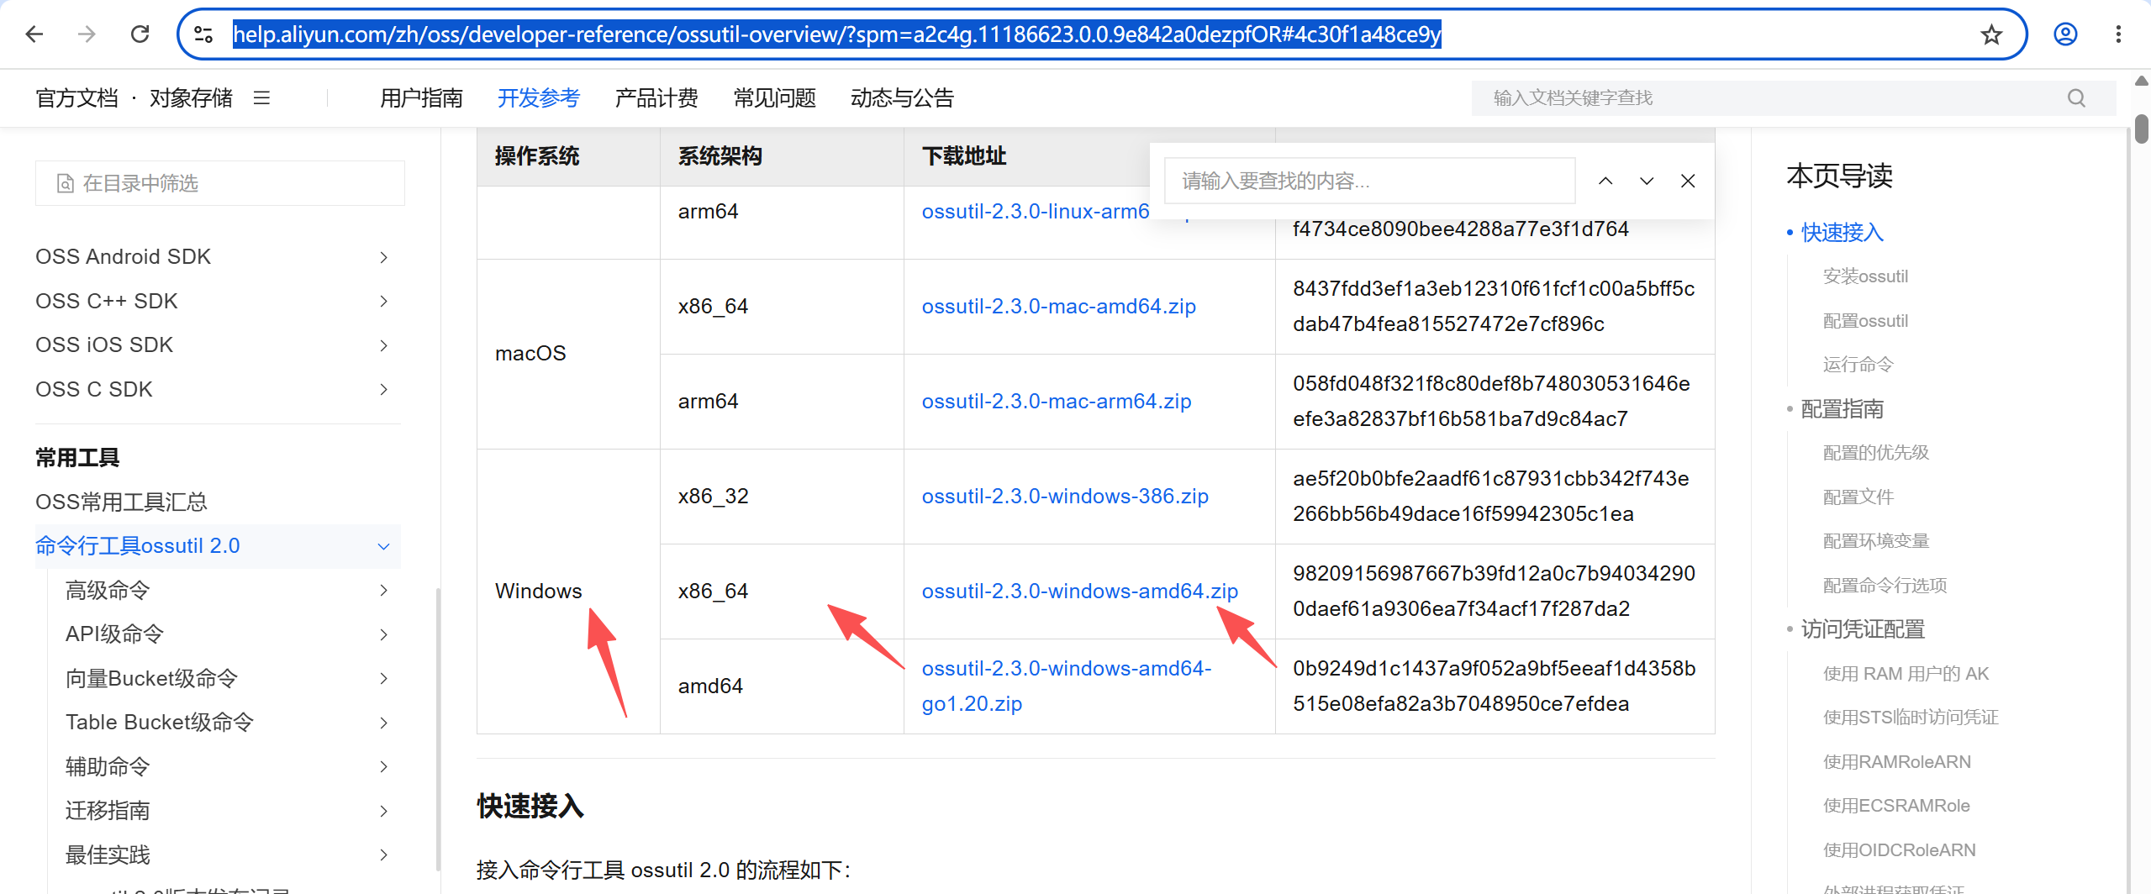Open the browser profile icon

[2065, 34]
